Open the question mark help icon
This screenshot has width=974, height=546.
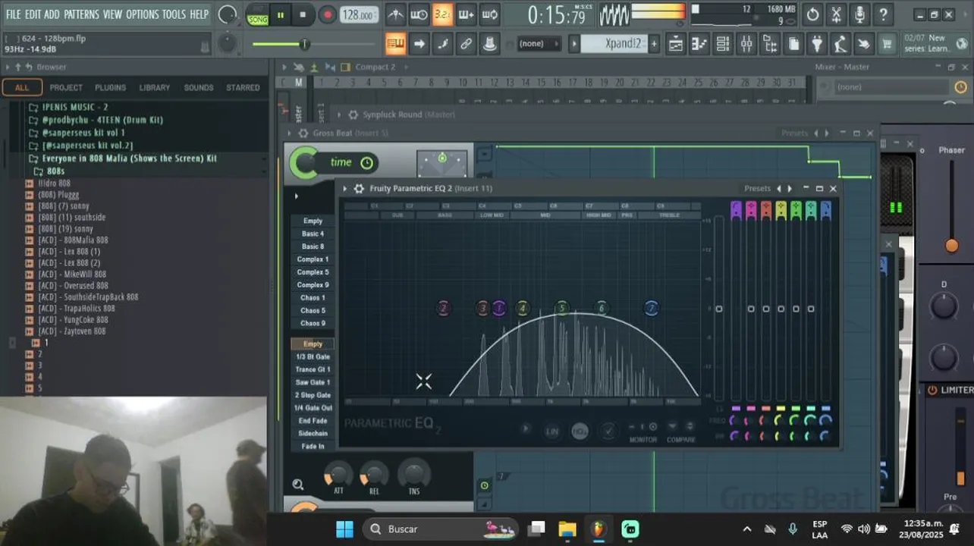[883, 14]
